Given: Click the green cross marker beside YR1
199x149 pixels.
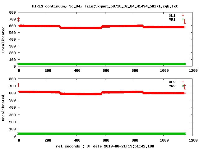Looking at the screenshot, I should click(183, 19).
